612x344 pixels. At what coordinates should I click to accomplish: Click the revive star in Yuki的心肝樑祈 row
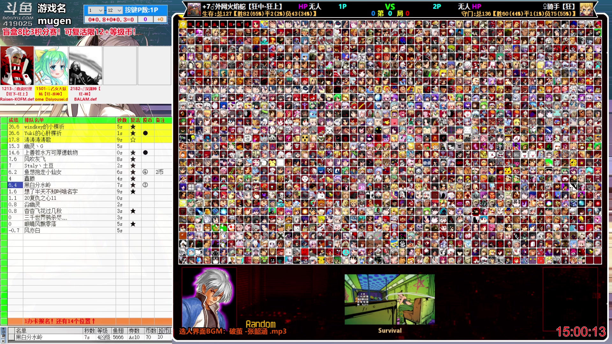[133, 133]
